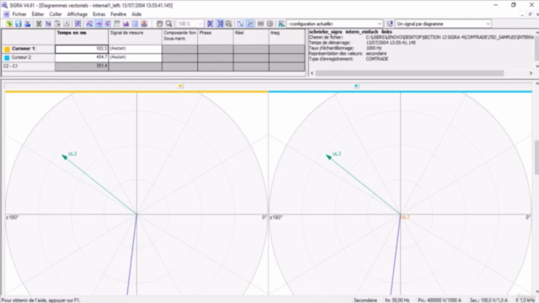
Task: Click the fn: 50,00 Hz status entry
Action: coord(397,300)
